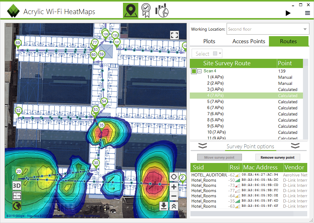Toggle fullscreen map view icon

click(174, 35)
